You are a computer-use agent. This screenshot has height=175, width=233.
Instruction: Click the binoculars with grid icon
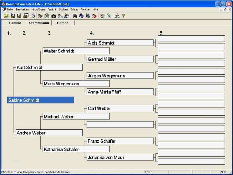pyautogui.click(x=81, y=16)
